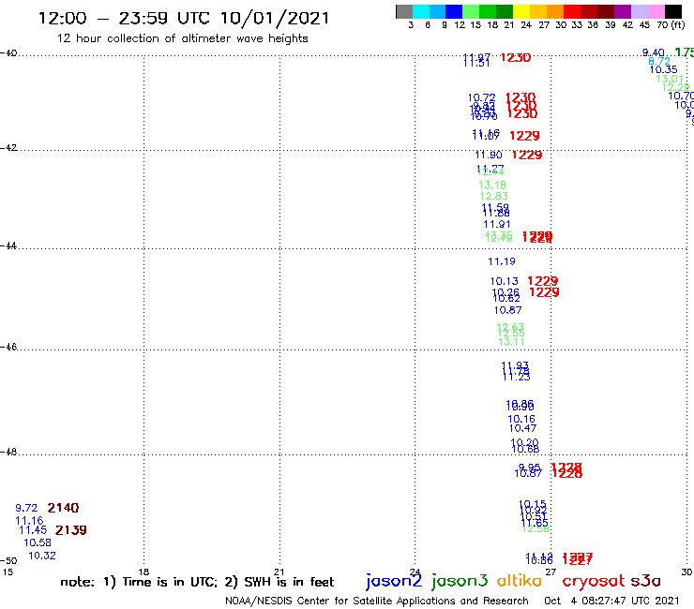This screenshot has width=694, height=609.
Task: Click the latitude axis label -50
Action: tap(8, 561)
